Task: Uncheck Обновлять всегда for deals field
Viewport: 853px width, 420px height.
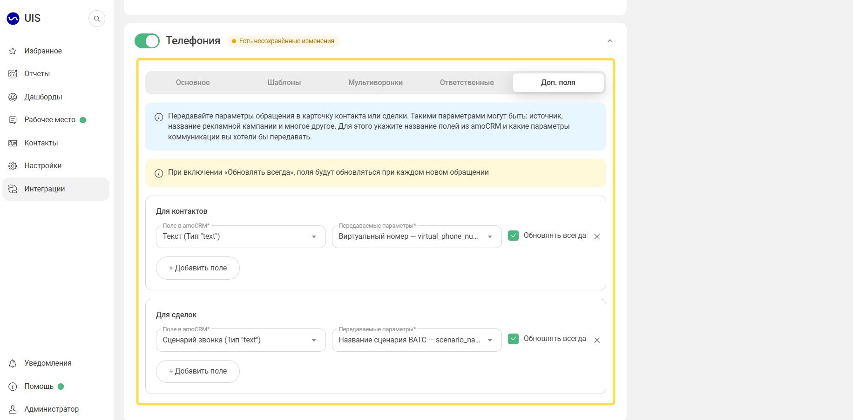Action: pyautogui.click(x=513, y=339)
